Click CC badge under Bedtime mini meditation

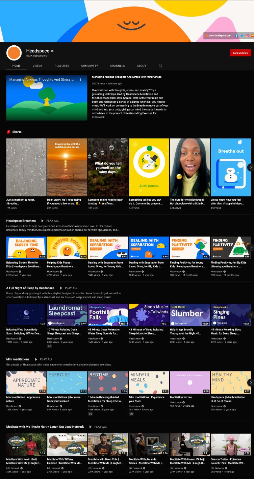tap(90, 413)
